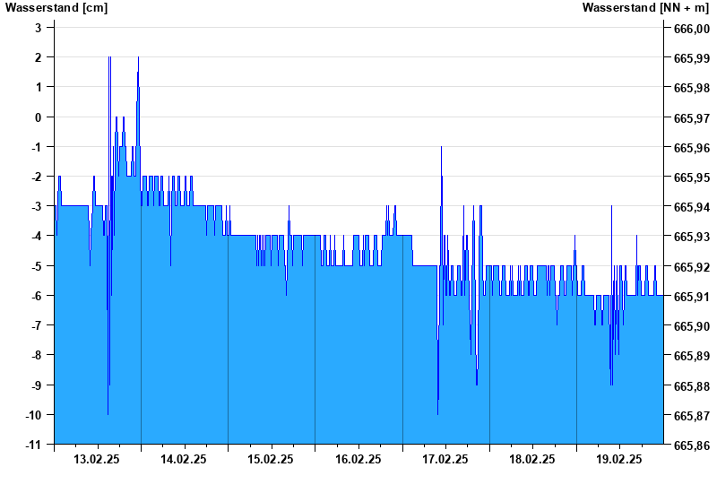Click the -11 value on the left axis
Viewport: 717px width, 493px height.
pos(33,445)
